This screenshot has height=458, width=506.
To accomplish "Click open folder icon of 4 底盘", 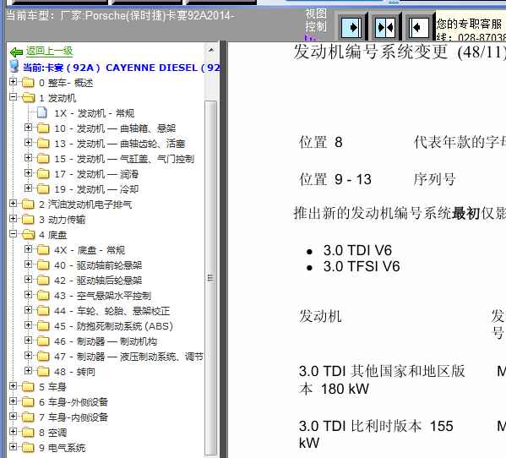I will (29, 234).
